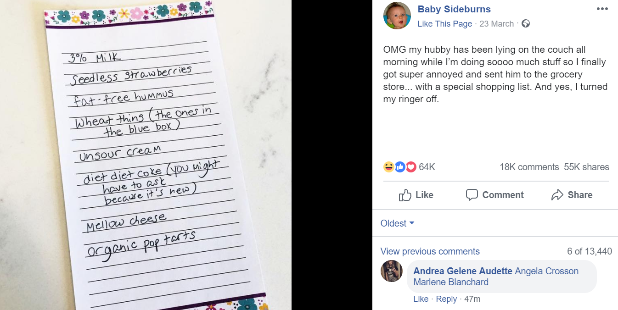Open the 23 March post timestamp
The width and height of the screenshot is (618, 310).
pyautogui.click(x=496, y=24)
